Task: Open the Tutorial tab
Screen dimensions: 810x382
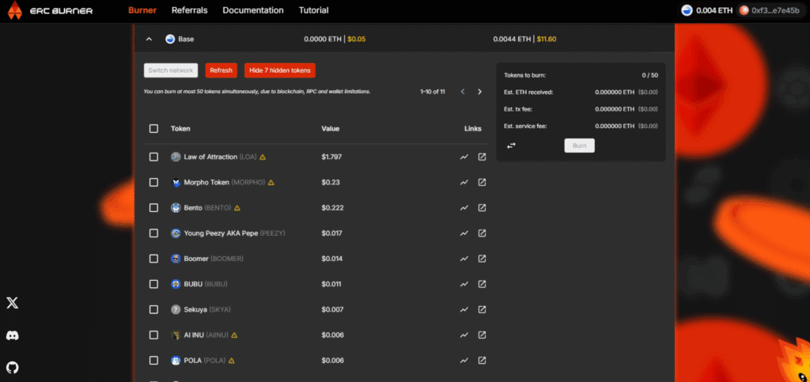Action: pyautogui.click(x=313, y=10)
